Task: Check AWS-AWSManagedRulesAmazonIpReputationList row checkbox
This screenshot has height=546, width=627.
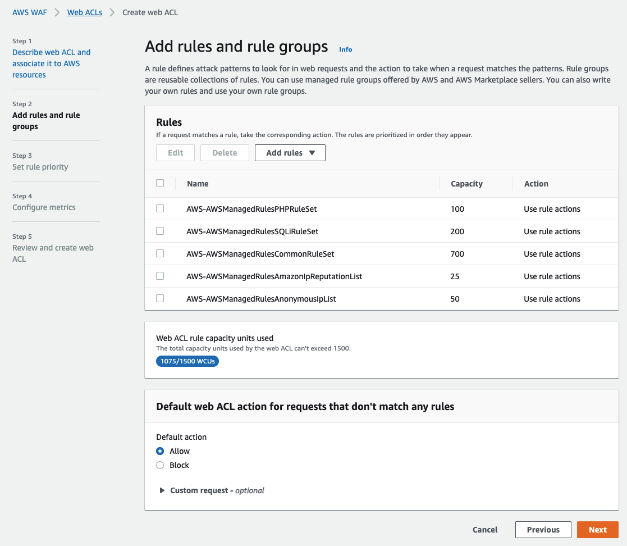Action: point(160,276)
